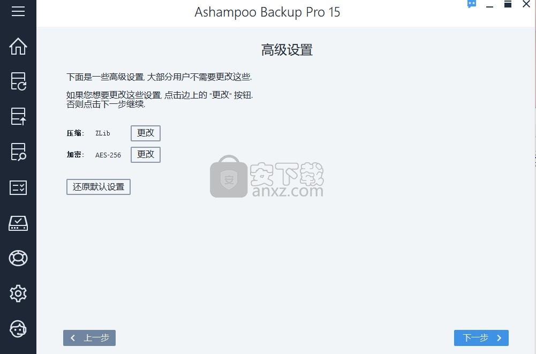
Task: Change the ZLib compression setting
Action: click(146, 133)
